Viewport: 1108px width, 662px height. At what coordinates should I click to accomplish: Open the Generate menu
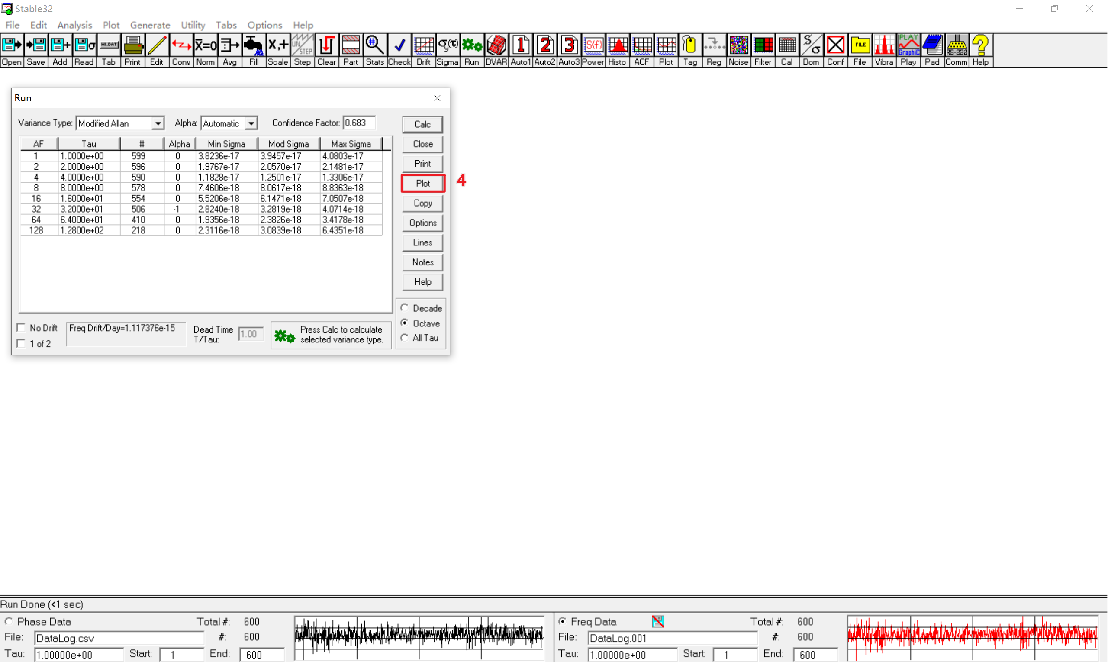[x=150, y=25]
